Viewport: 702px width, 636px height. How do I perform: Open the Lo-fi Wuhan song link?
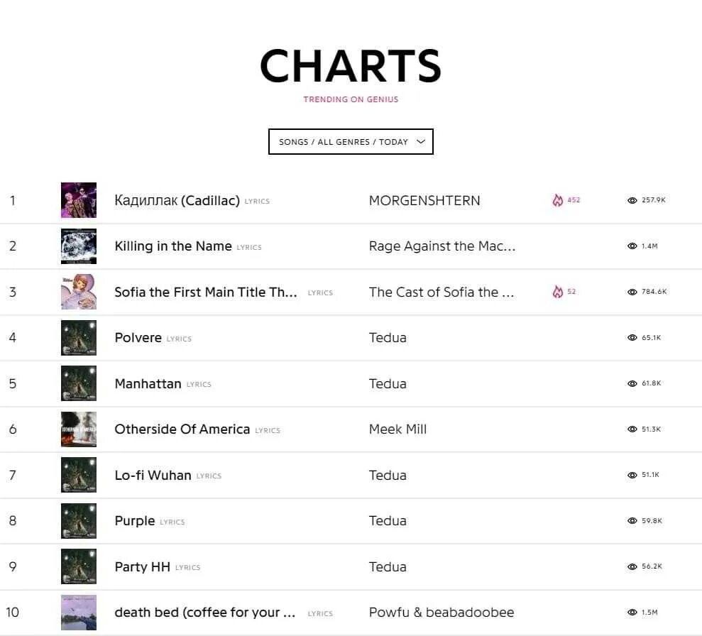point(153,476)
